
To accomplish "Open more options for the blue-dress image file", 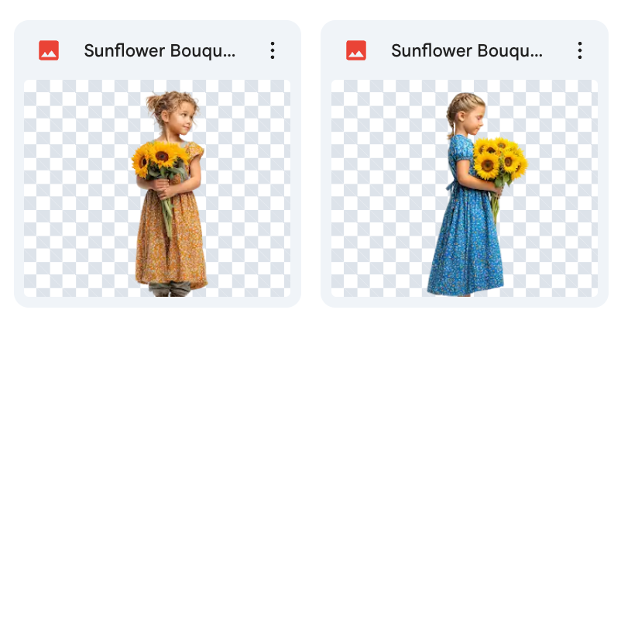I will (x=580, y=50).
